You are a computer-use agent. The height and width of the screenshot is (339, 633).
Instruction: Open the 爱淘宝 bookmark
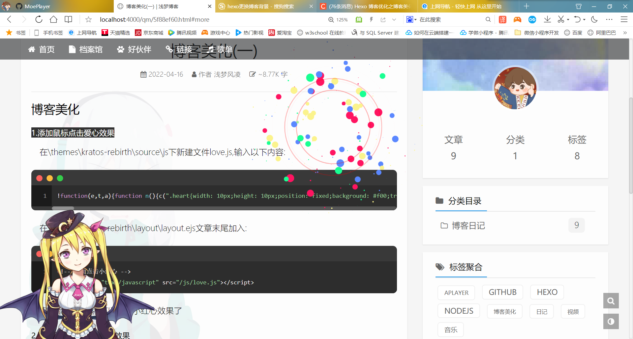point(280,33)
